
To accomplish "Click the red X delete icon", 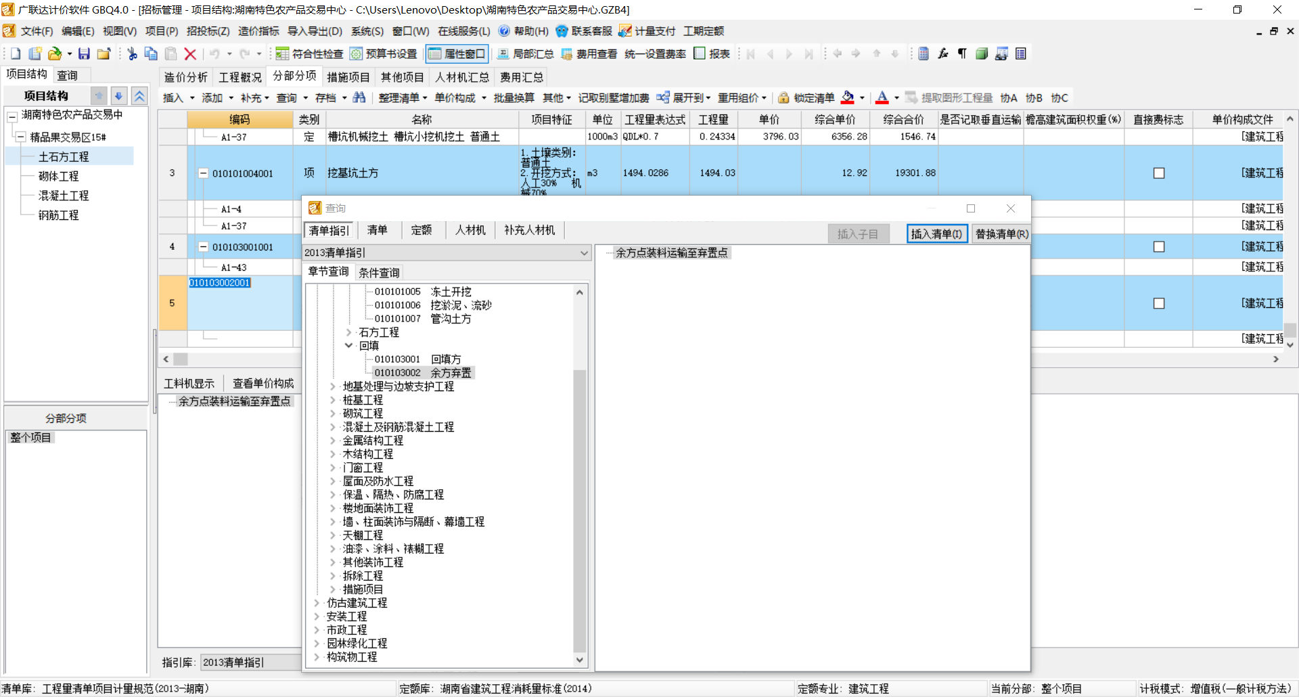I will 190,54.
